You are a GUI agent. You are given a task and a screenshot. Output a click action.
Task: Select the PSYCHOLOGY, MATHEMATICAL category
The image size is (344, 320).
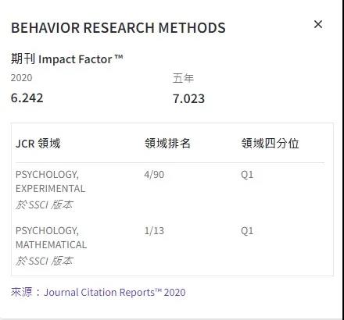click(52, 237)
